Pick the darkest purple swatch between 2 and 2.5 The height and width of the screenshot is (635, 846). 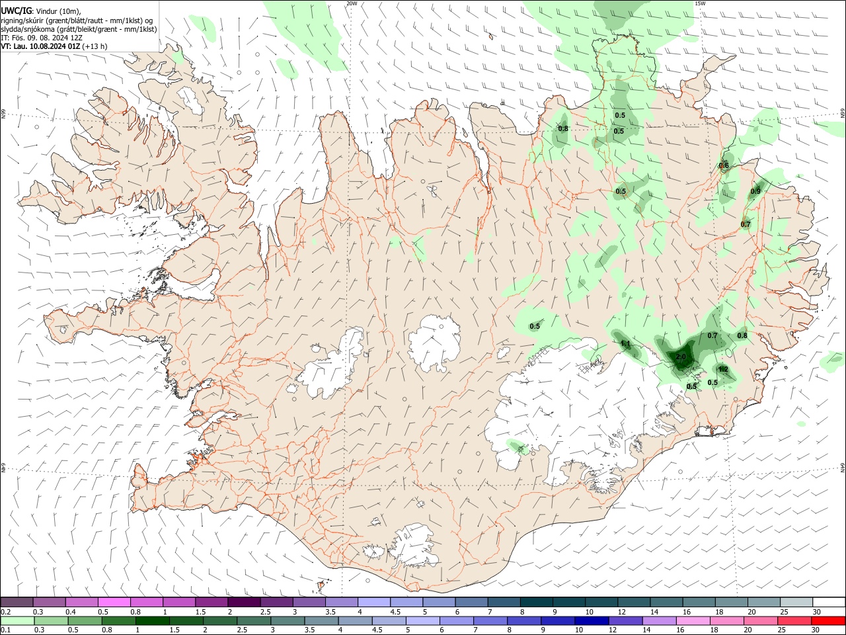click(244, 603)
